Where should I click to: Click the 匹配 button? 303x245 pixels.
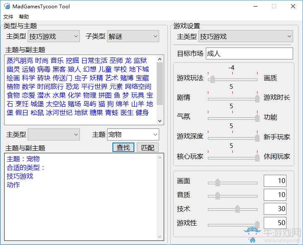point(148,147)
